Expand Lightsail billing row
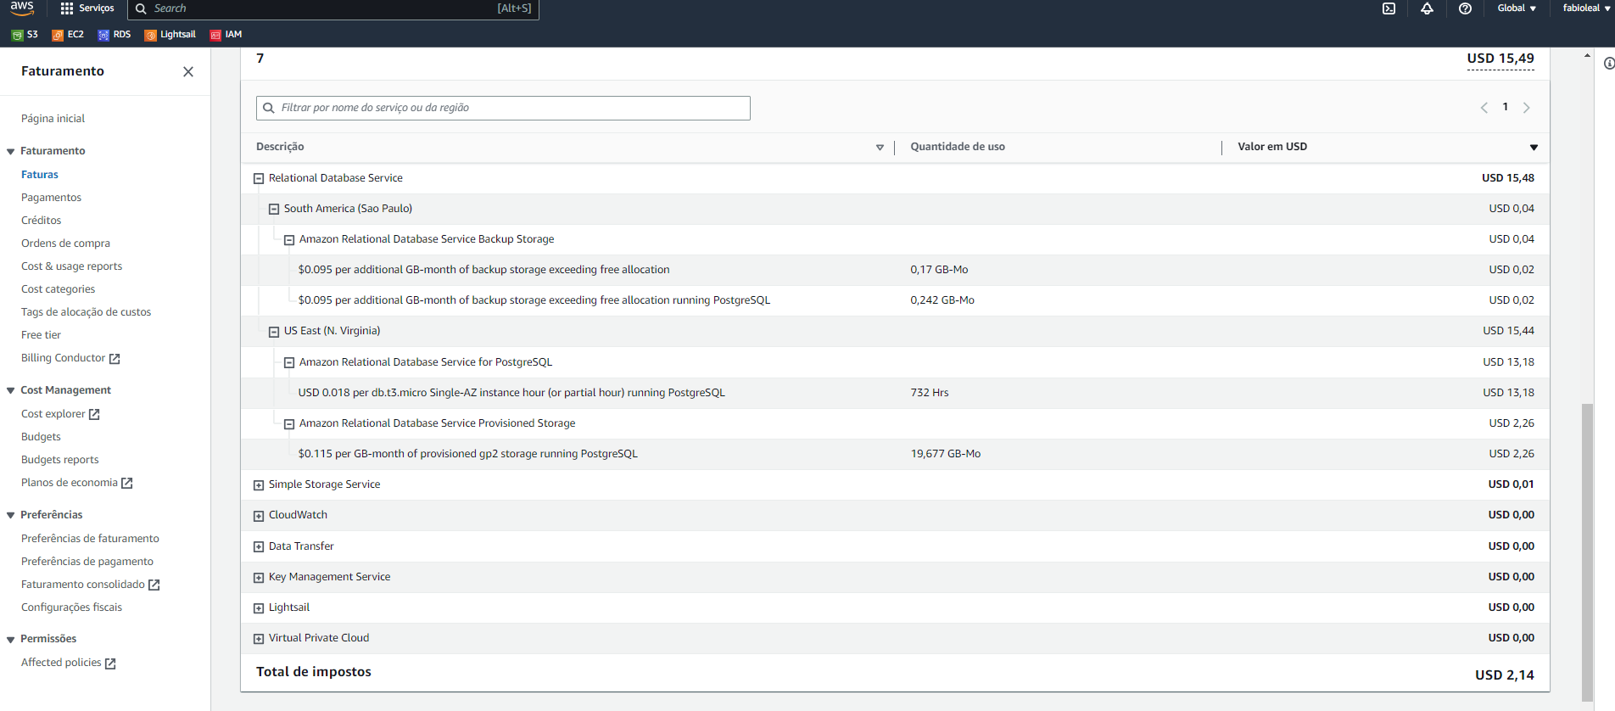This screenshot has height=711, width=1615. click(259, 608)
